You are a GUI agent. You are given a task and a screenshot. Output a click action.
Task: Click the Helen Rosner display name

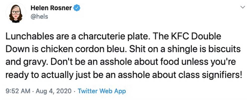pos(51,8)
